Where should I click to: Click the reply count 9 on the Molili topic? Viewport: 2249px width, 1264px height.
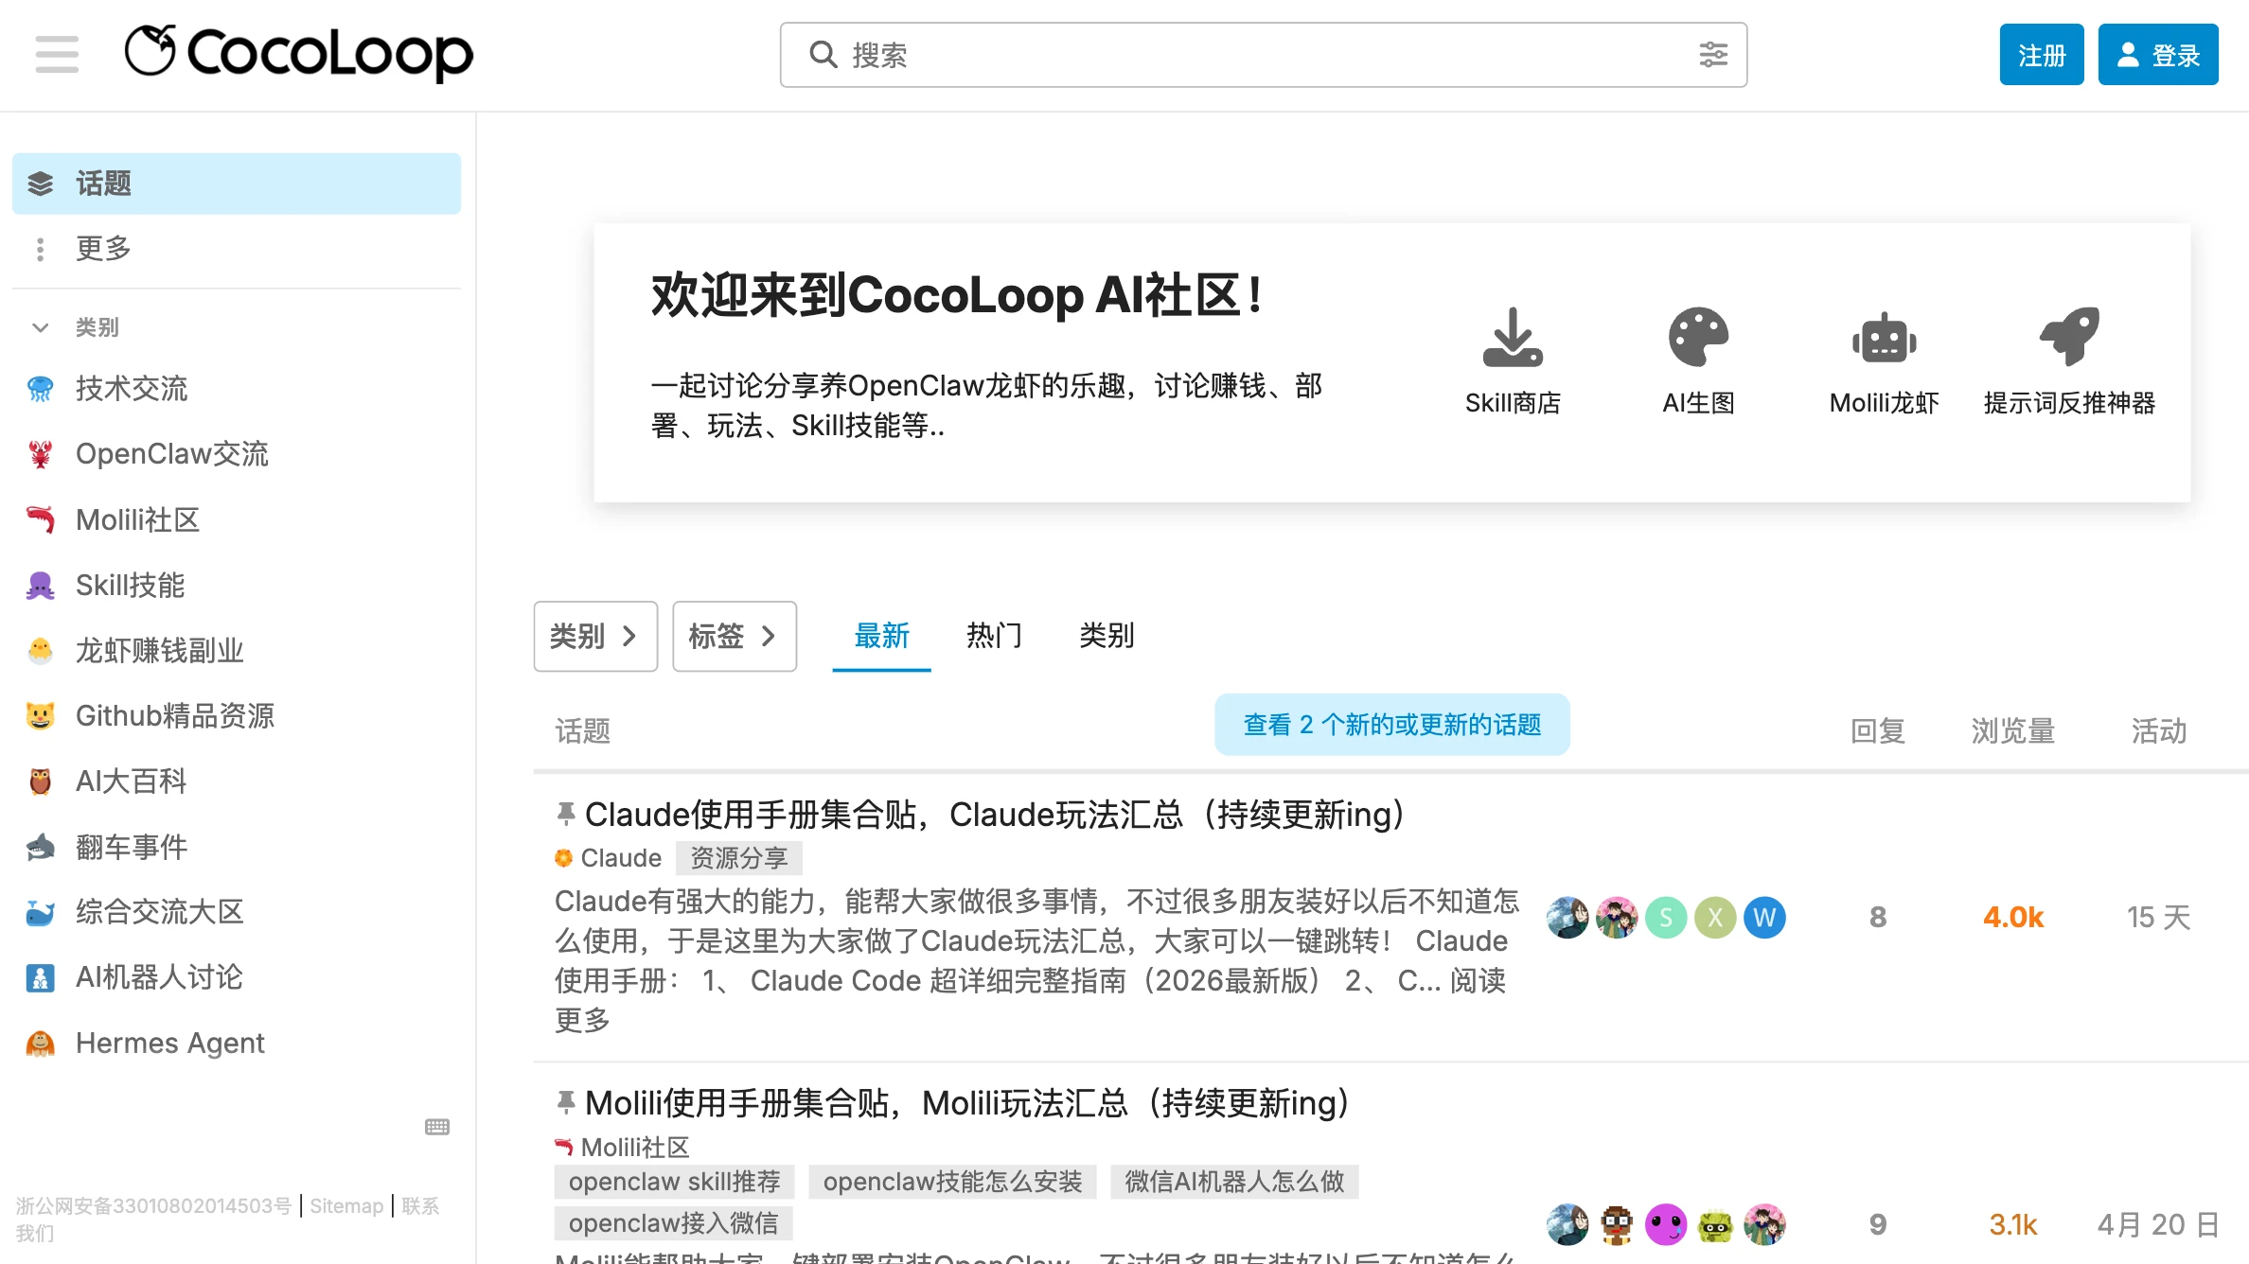(x=1878, y=1224)
